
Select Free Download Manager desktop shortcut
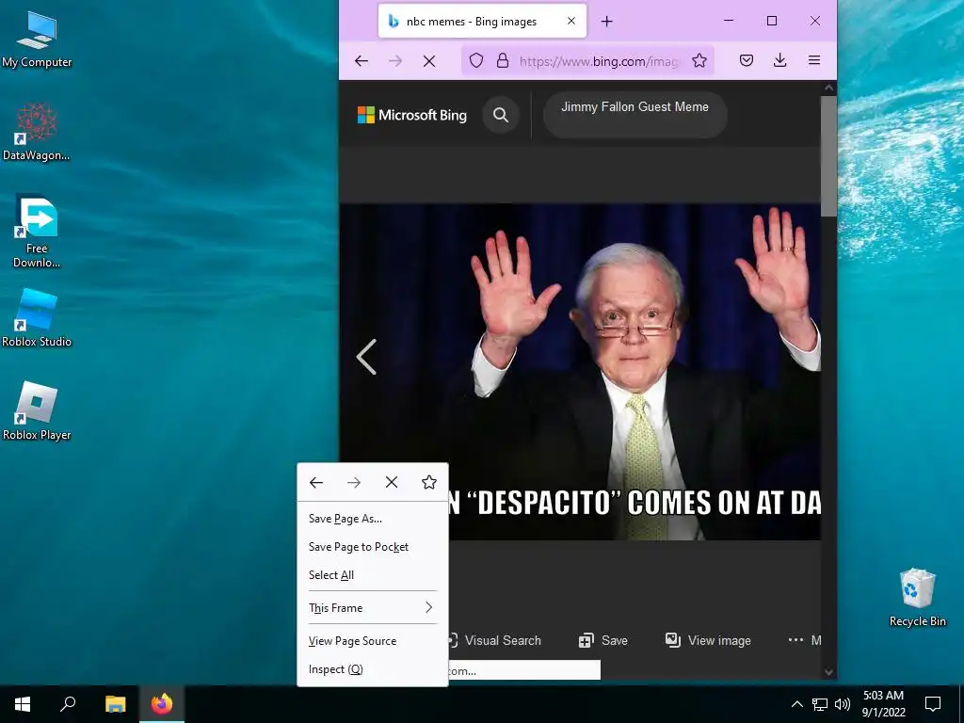[x=37, y=232]
